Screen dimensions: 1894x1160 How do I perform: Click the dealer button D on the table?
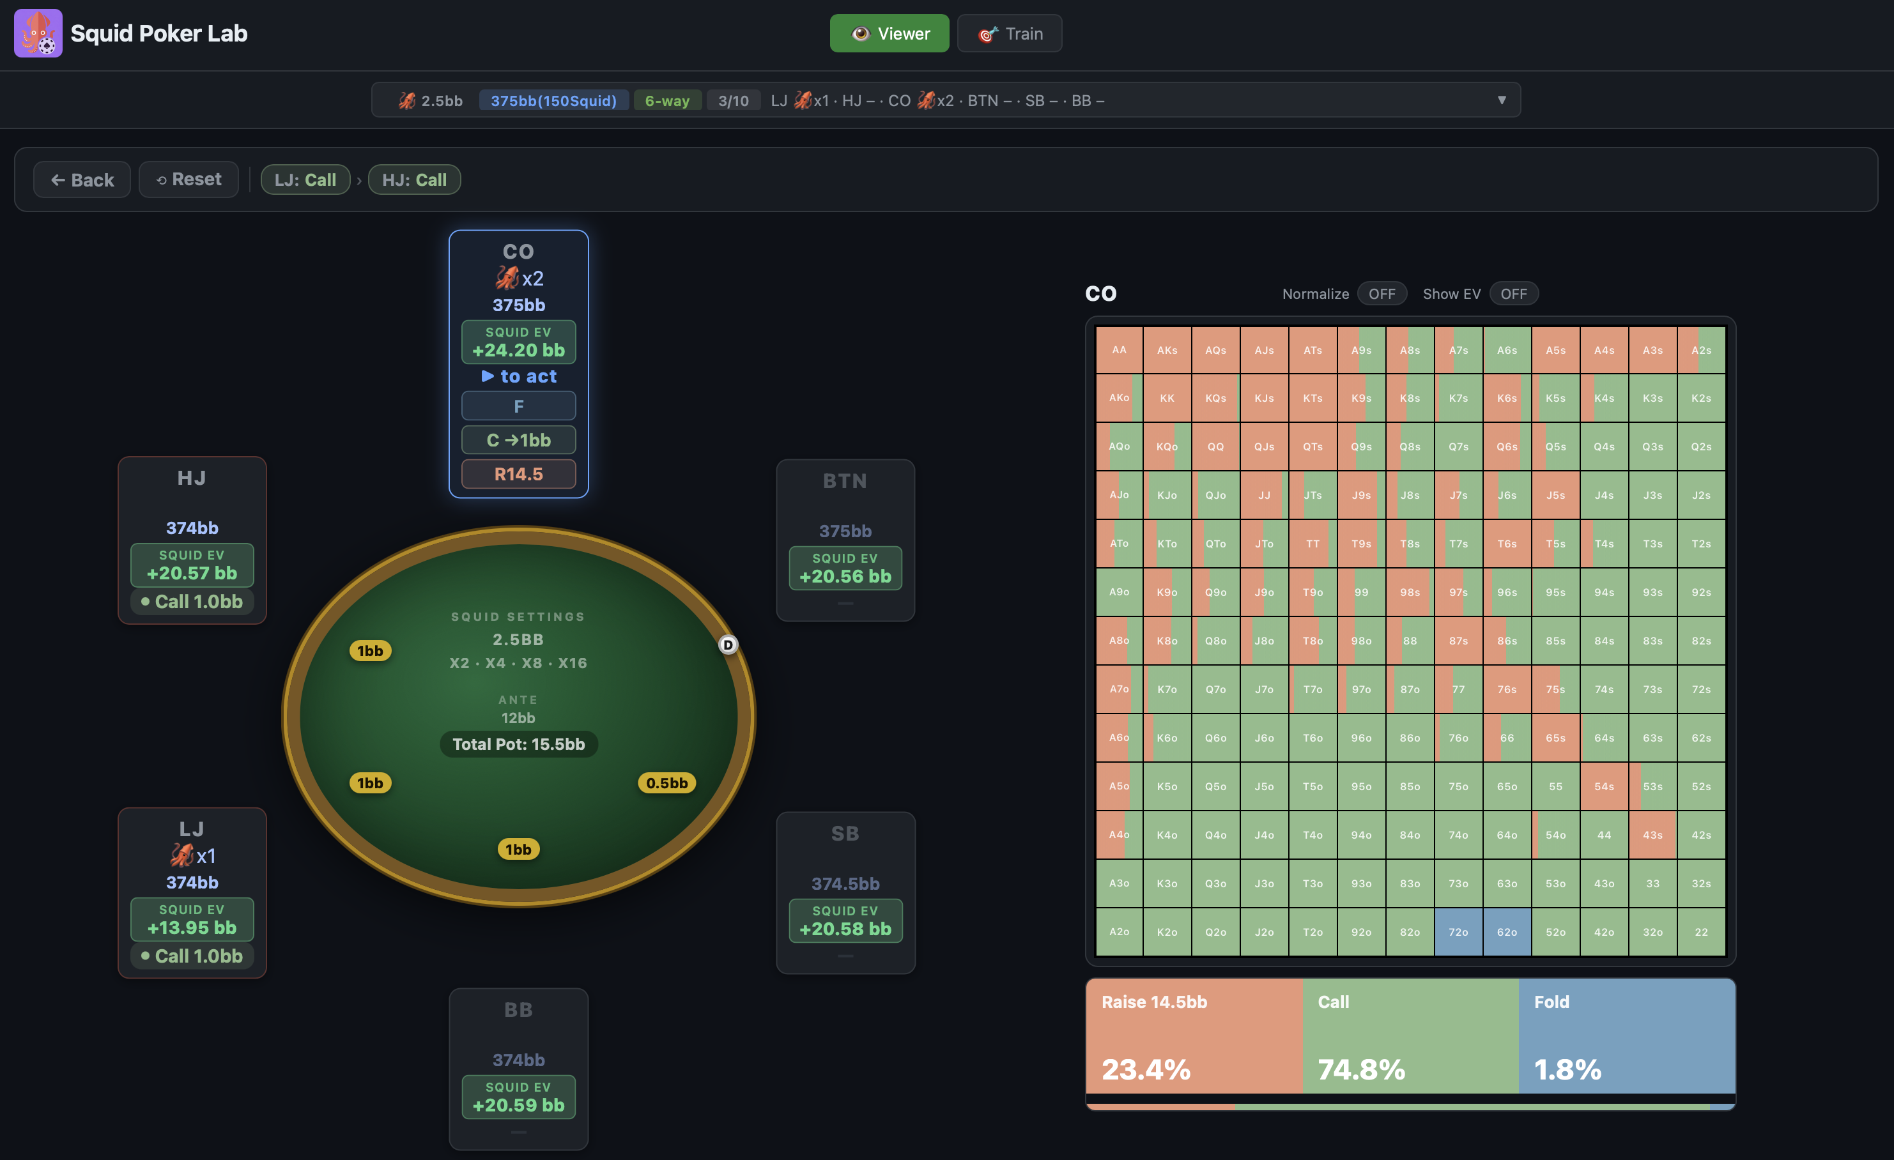(x=728, y=645)
